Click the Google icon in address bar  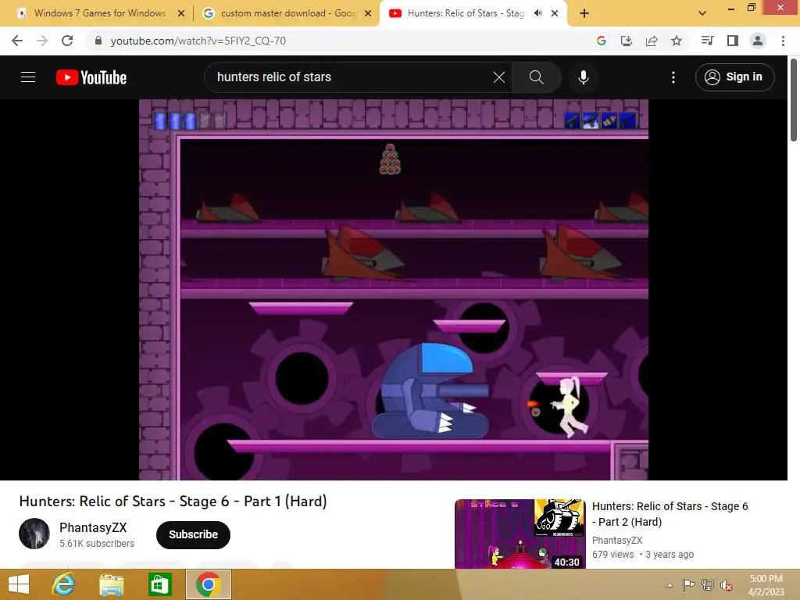(602, 41)
